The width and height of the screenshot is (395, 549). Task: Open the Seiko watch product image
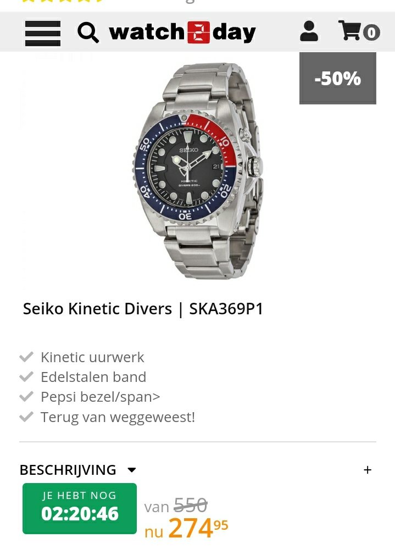coord(197,171)
